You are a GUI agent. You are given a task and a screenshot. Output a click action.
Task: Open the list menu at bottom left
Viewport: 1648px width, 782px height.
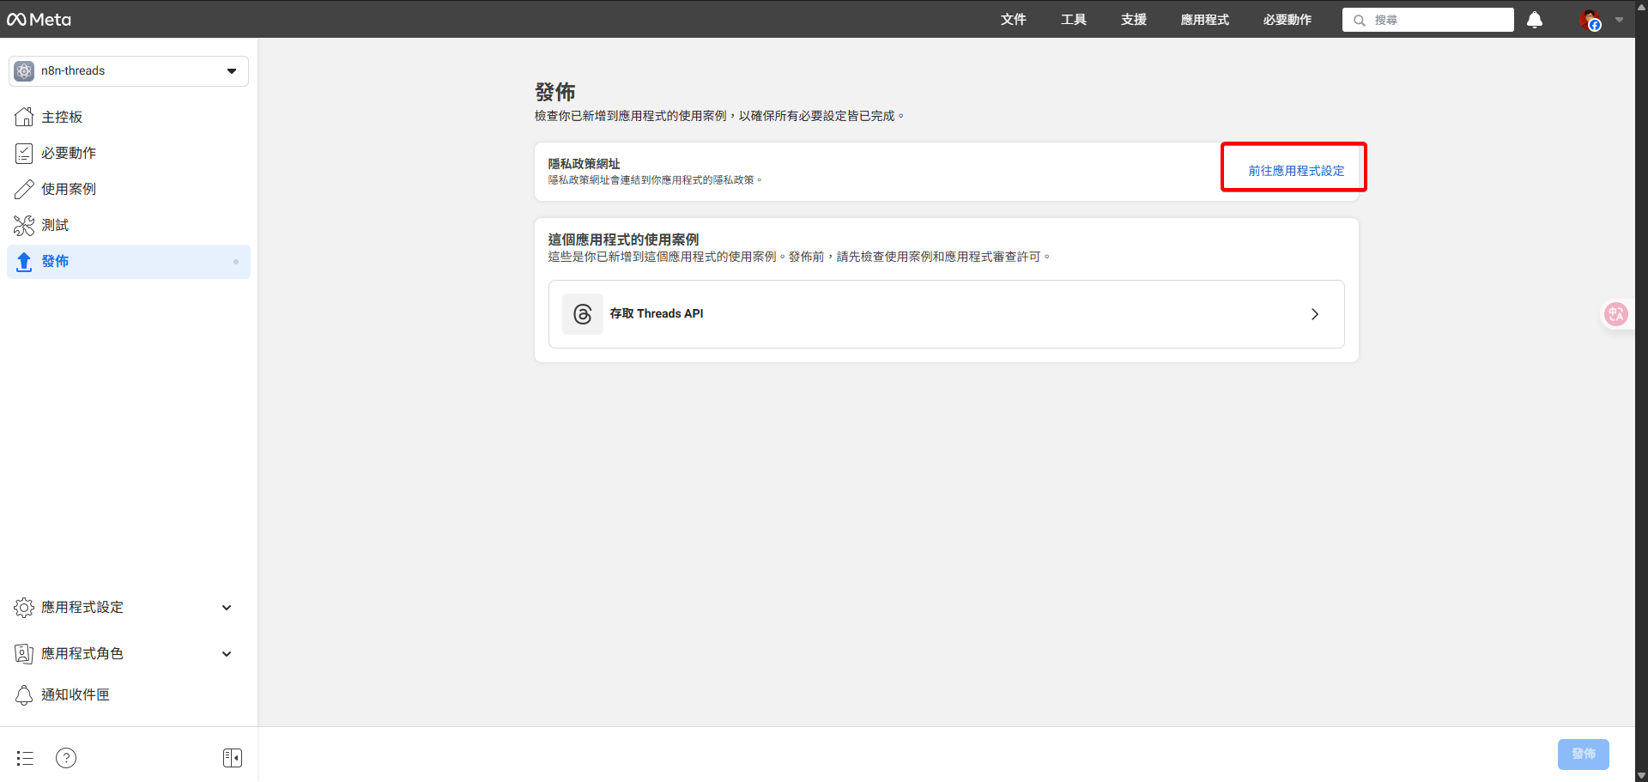tap(24, 758)
